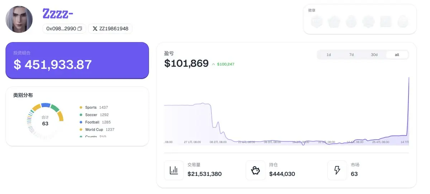The height and width of the screenshot is (194, 430).
Task: Select the World Cup legend item
Action: [x=97, y=130]
